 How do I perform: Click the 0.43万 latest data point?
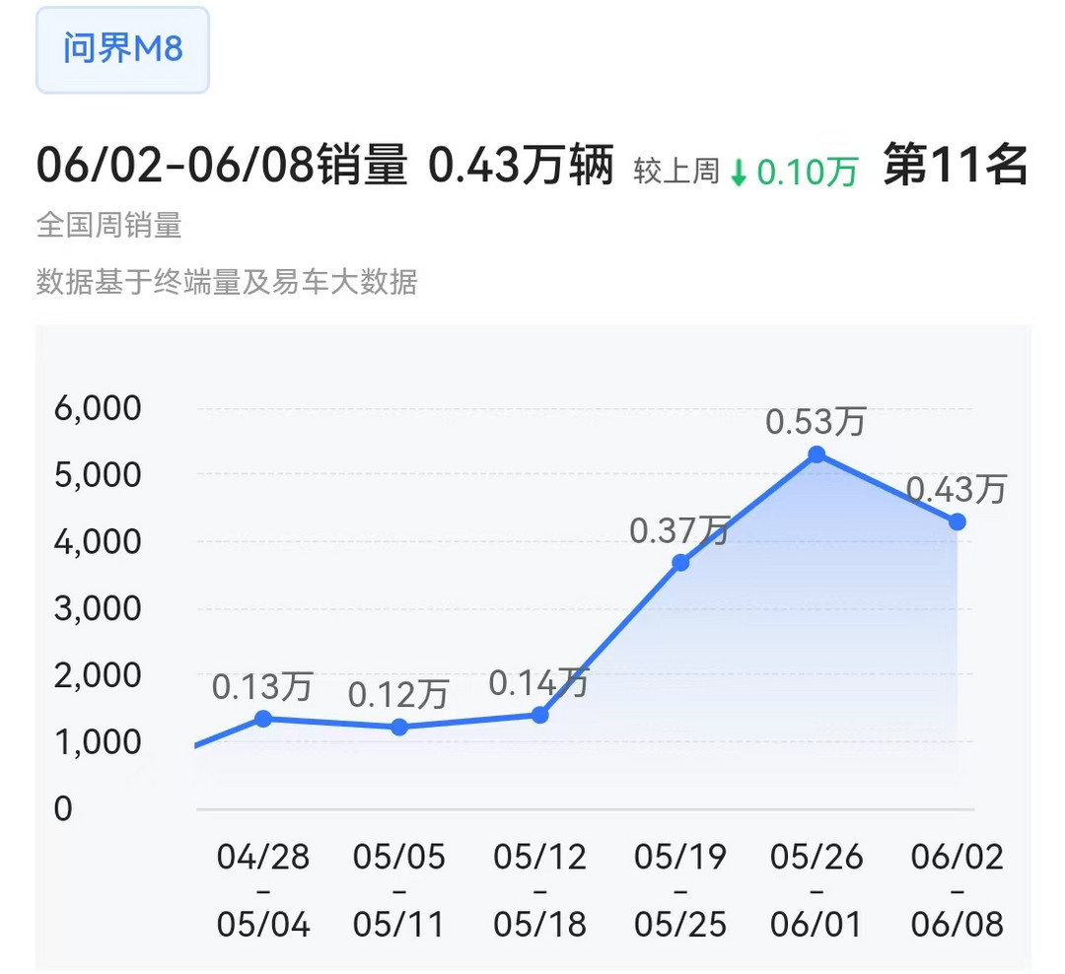957,522
